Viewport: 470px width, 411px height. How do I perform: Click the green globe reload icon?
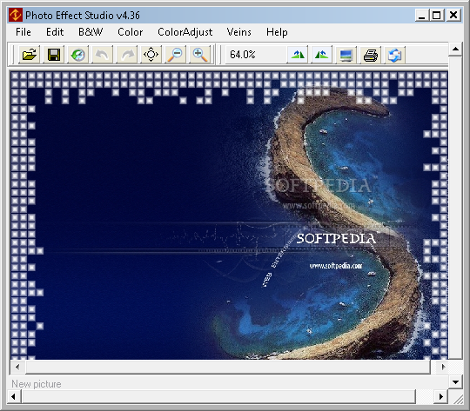(78, 55)
